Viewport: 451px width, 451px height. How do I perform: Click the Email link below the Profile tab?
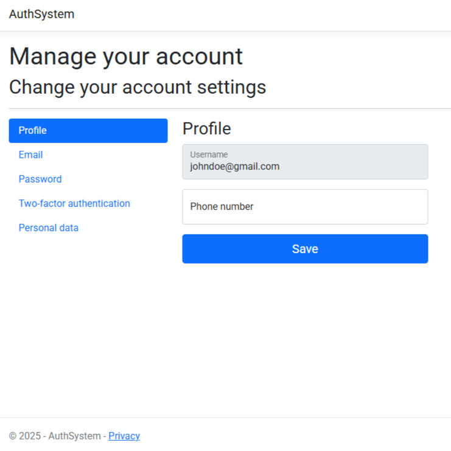[x=30, y=155]
